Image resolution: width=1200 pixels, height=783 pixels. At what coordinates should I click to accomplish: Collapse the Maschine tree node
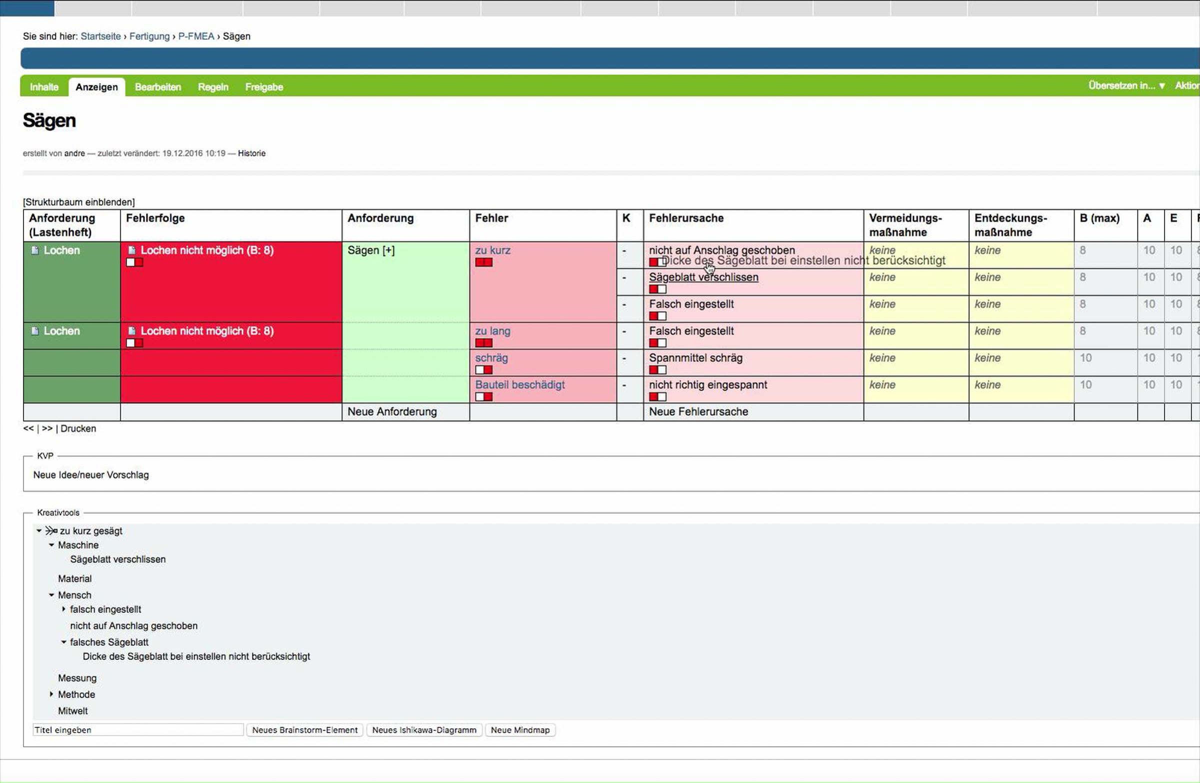pos(51,545)
